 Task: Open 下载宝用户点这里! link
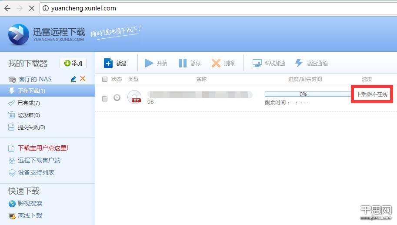[x=43, y=148]
